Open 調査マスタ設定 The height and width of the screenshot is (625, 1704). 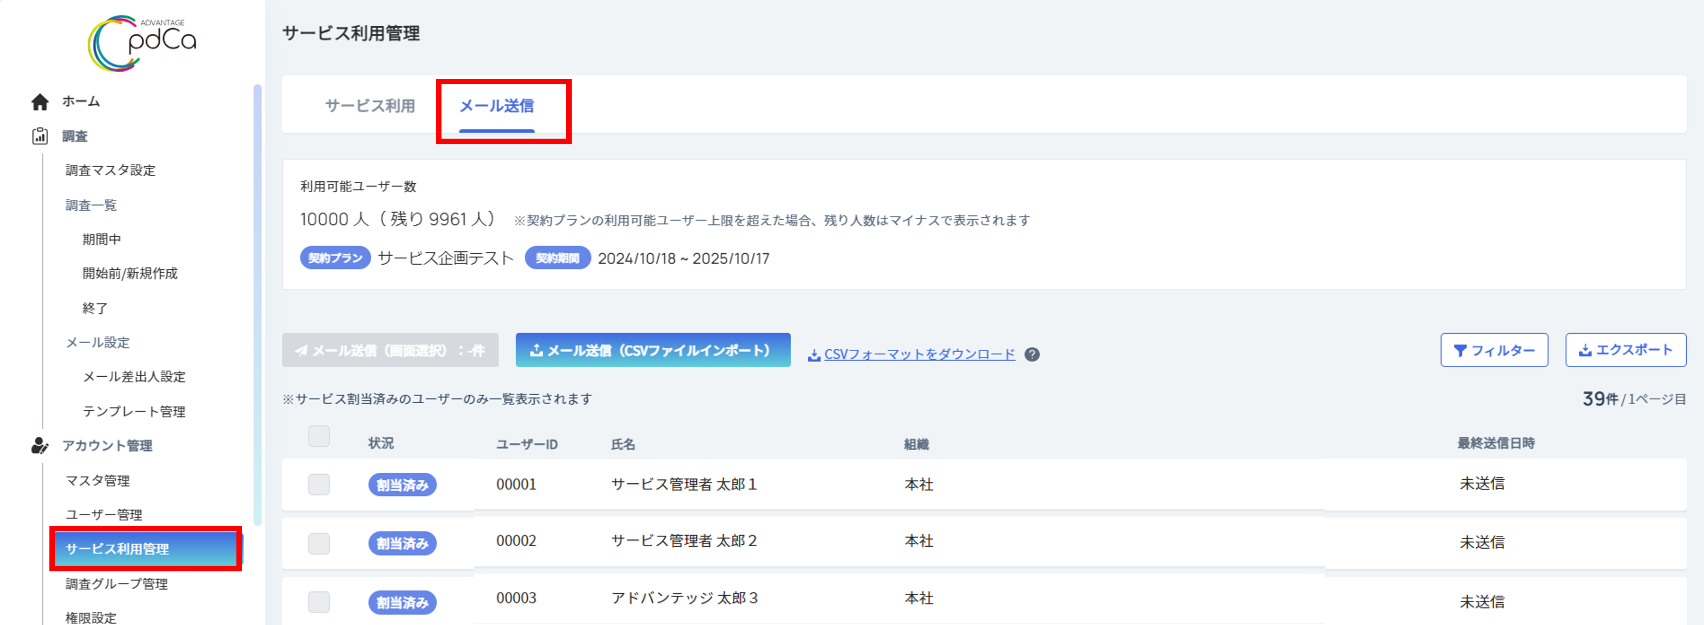(111, 170)
